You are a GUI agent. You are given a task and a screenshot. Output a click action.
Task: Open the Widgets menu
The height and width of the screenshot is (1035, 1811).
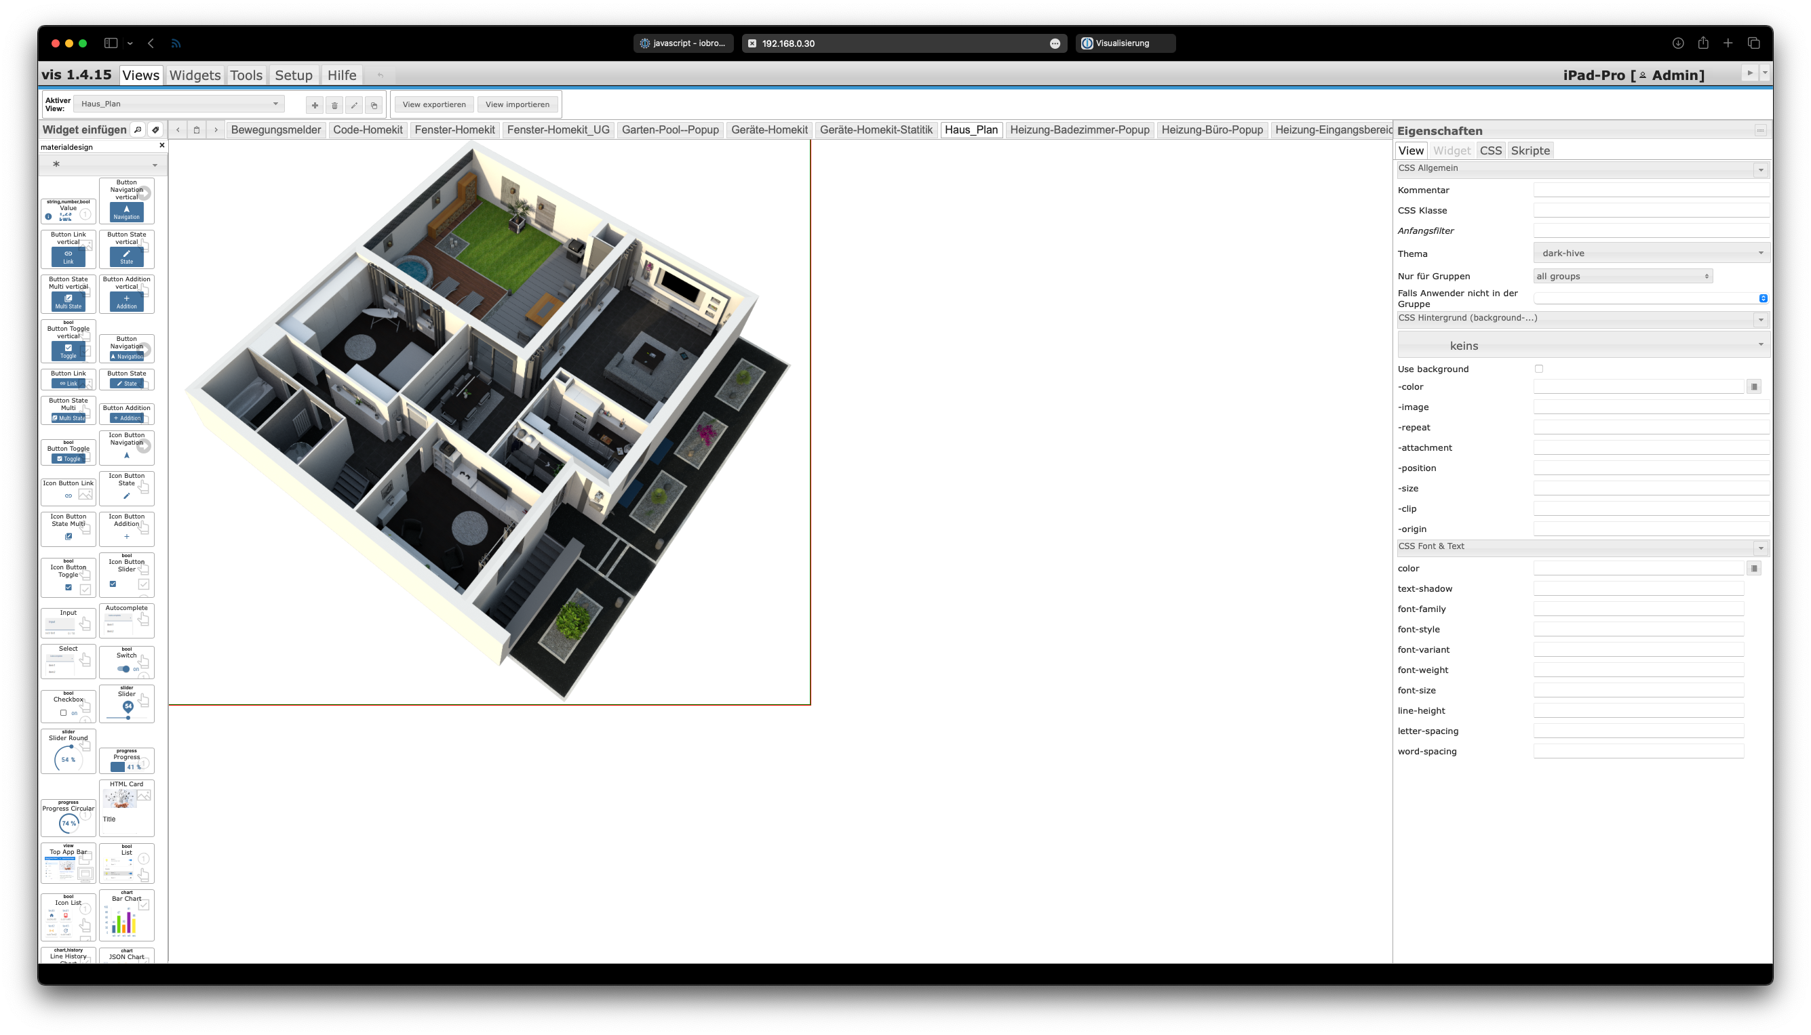point(194,75)
